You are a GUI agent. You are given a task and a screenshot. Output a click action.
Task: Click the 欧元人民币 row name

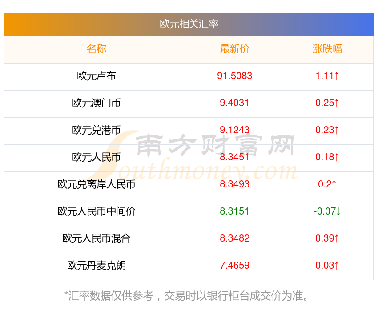97,157
